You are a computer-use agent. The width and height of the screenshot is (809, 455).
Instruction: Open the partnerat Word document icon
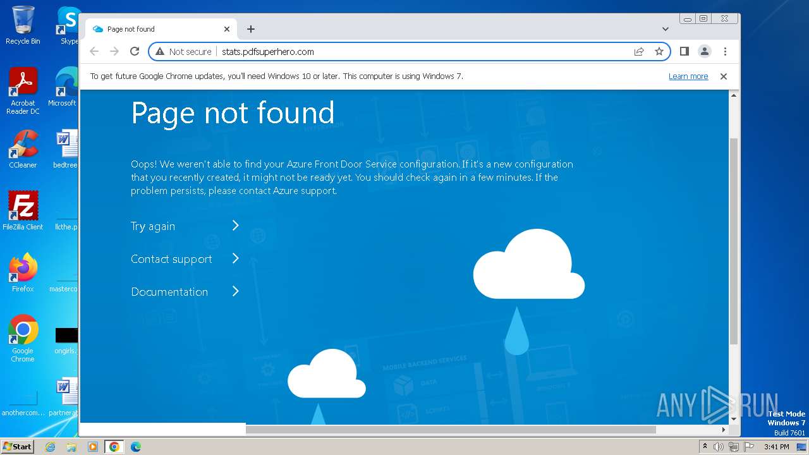tap(64, 397)
